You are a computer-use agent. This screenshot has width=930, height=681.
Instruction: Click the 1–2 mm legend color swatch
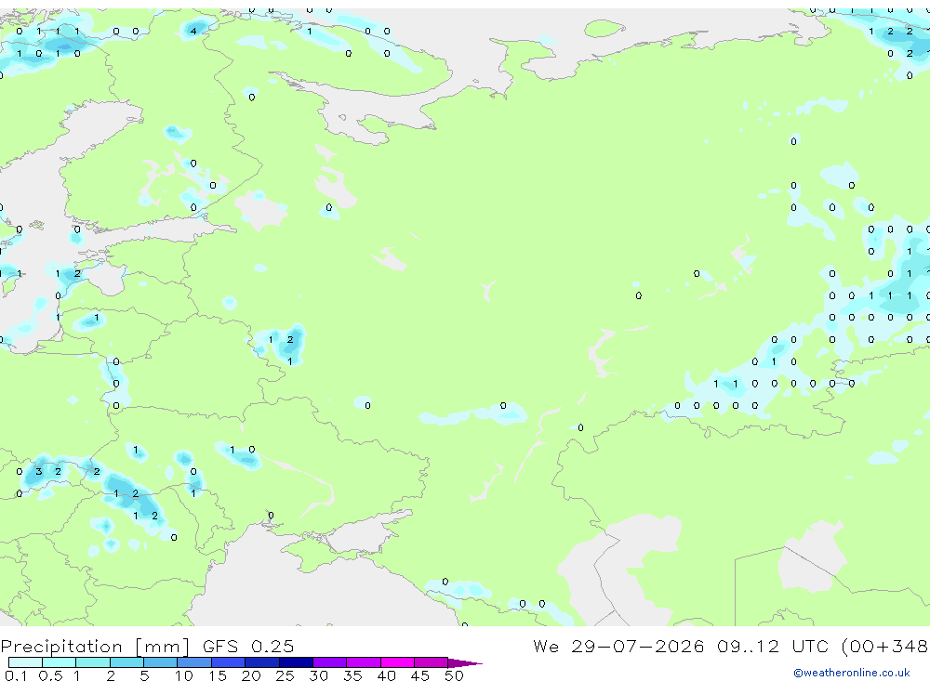pyautogui.click(x=93, y=662)
